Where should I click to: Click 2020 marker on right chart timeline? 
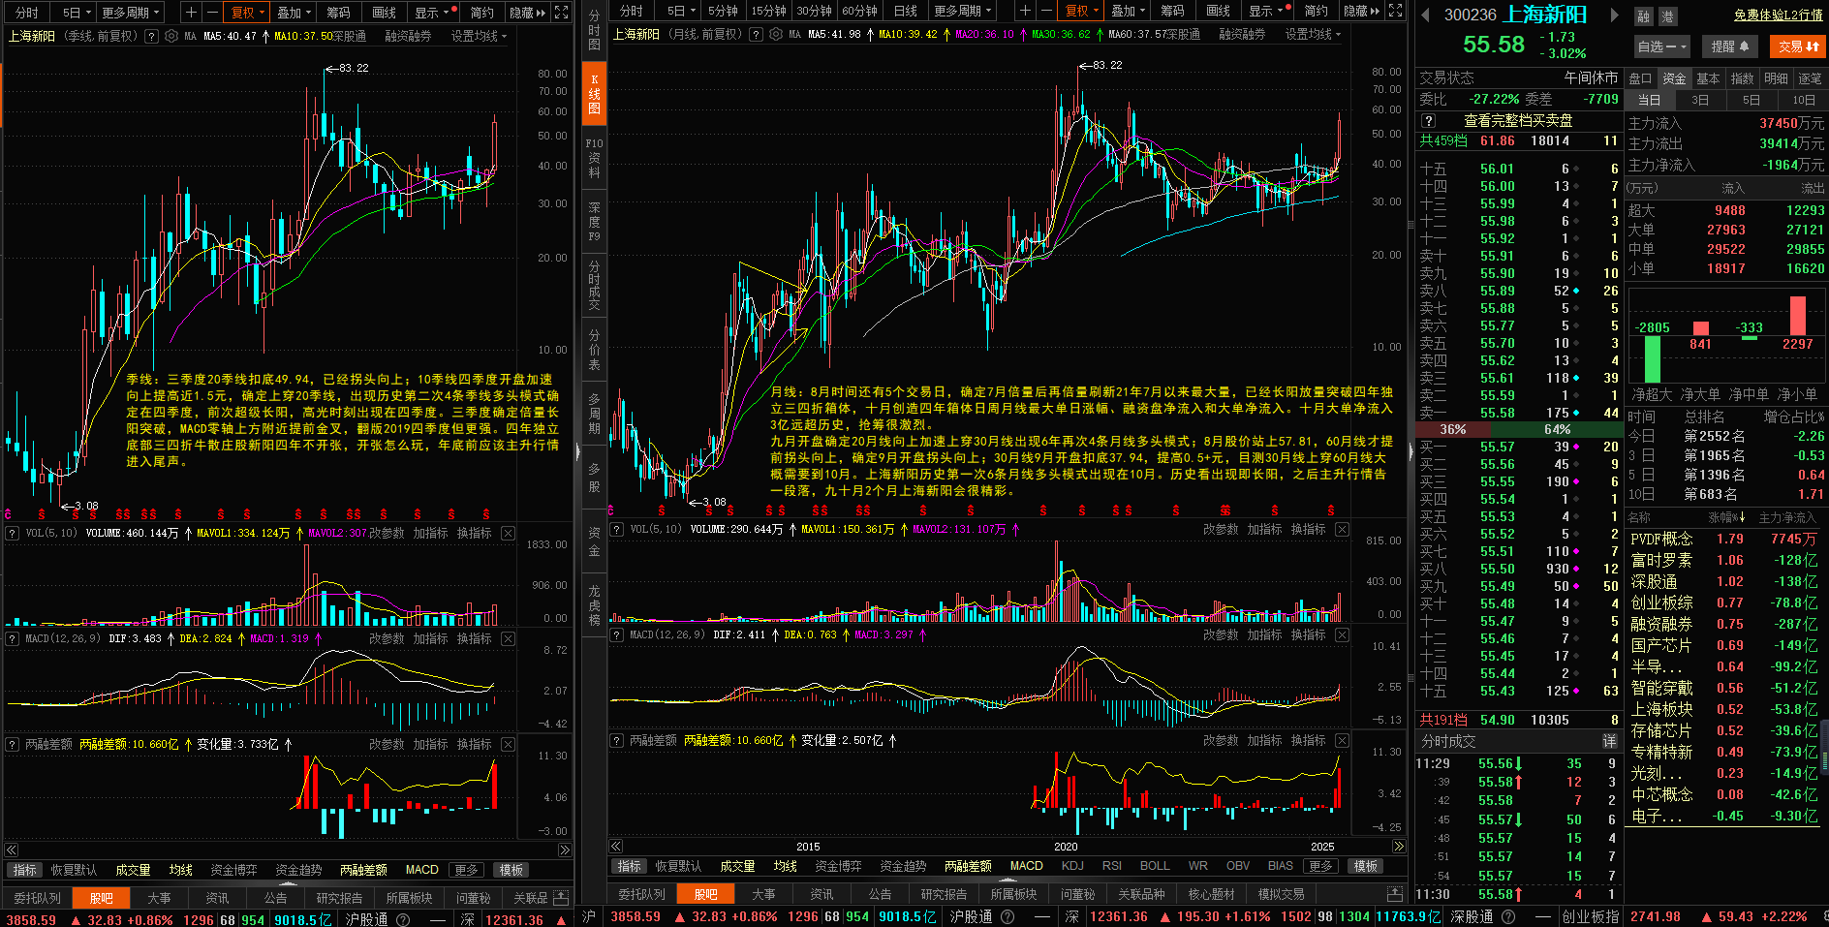click(1066, 847)
